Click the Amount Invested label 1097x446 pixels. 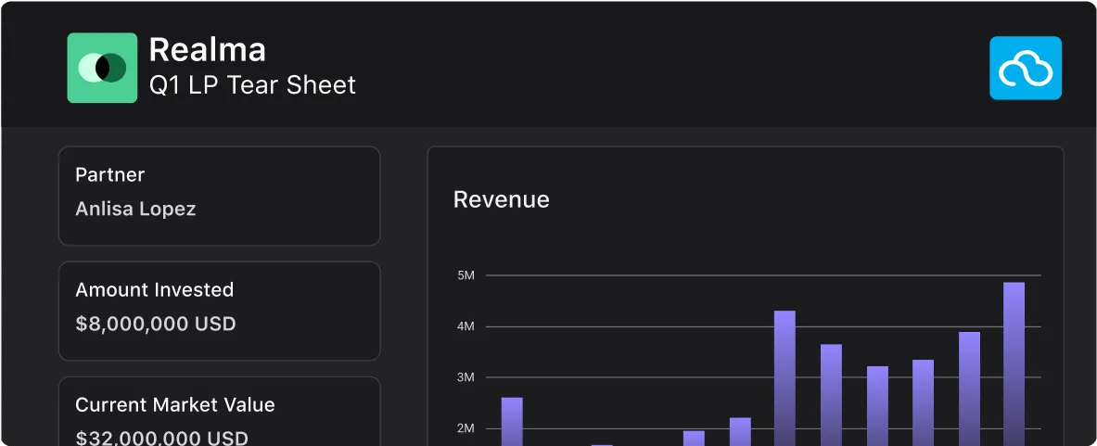(155, 289)
